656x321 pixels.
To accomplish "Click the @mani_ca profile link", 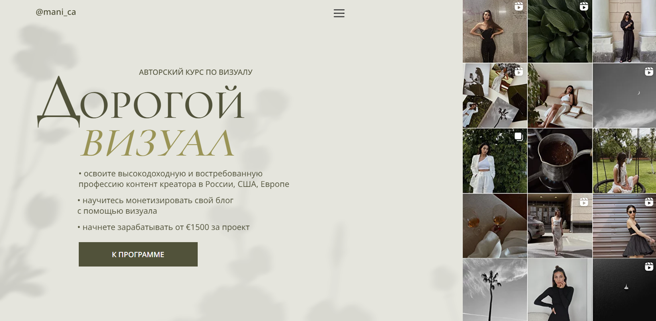I will (x=56, y=12).
